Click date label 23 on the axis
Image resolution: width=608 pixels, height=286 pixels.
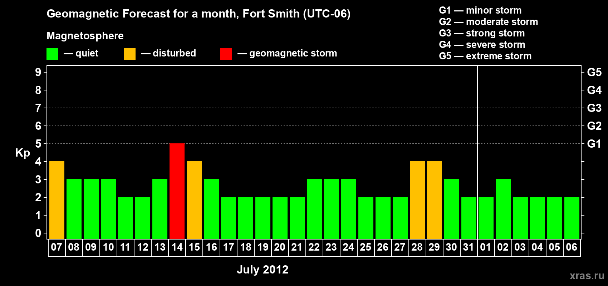click(x=331, y=247)
